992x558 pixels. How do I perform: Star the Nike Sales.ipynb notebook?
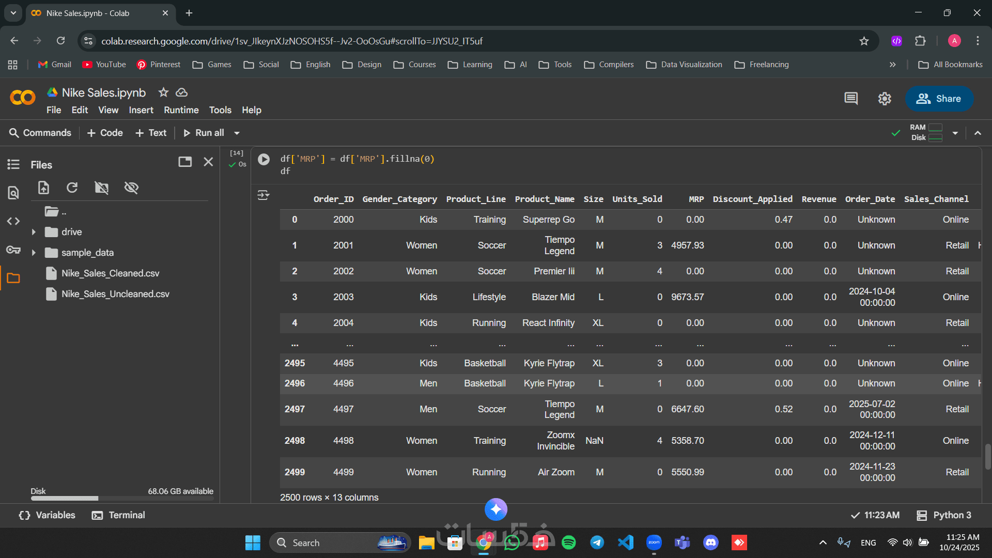(163, 92)
